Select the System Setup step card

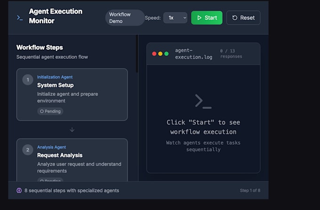(x=72, y=94)
